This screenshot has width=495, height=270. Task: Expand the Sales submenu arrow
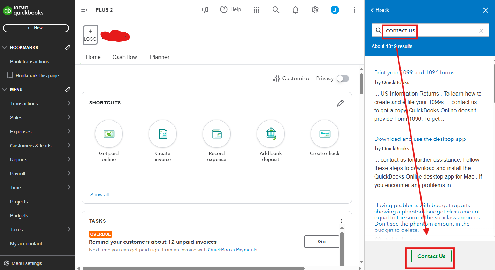[69, 117]
